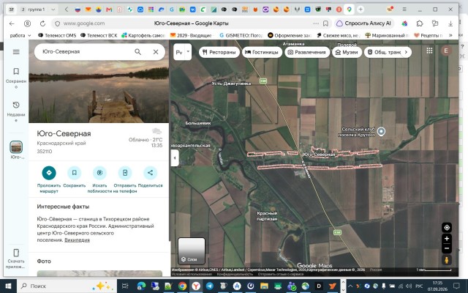Click the Сельский клуб поселка Крутого marker

[x=381, y=131]
